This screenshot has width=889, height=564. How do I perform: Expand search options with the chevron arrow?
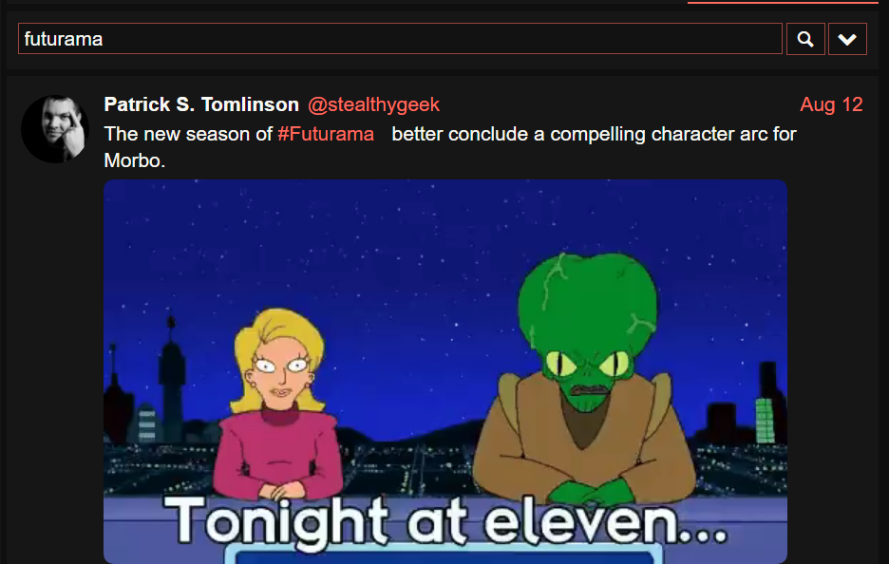[x=847, y=39]
